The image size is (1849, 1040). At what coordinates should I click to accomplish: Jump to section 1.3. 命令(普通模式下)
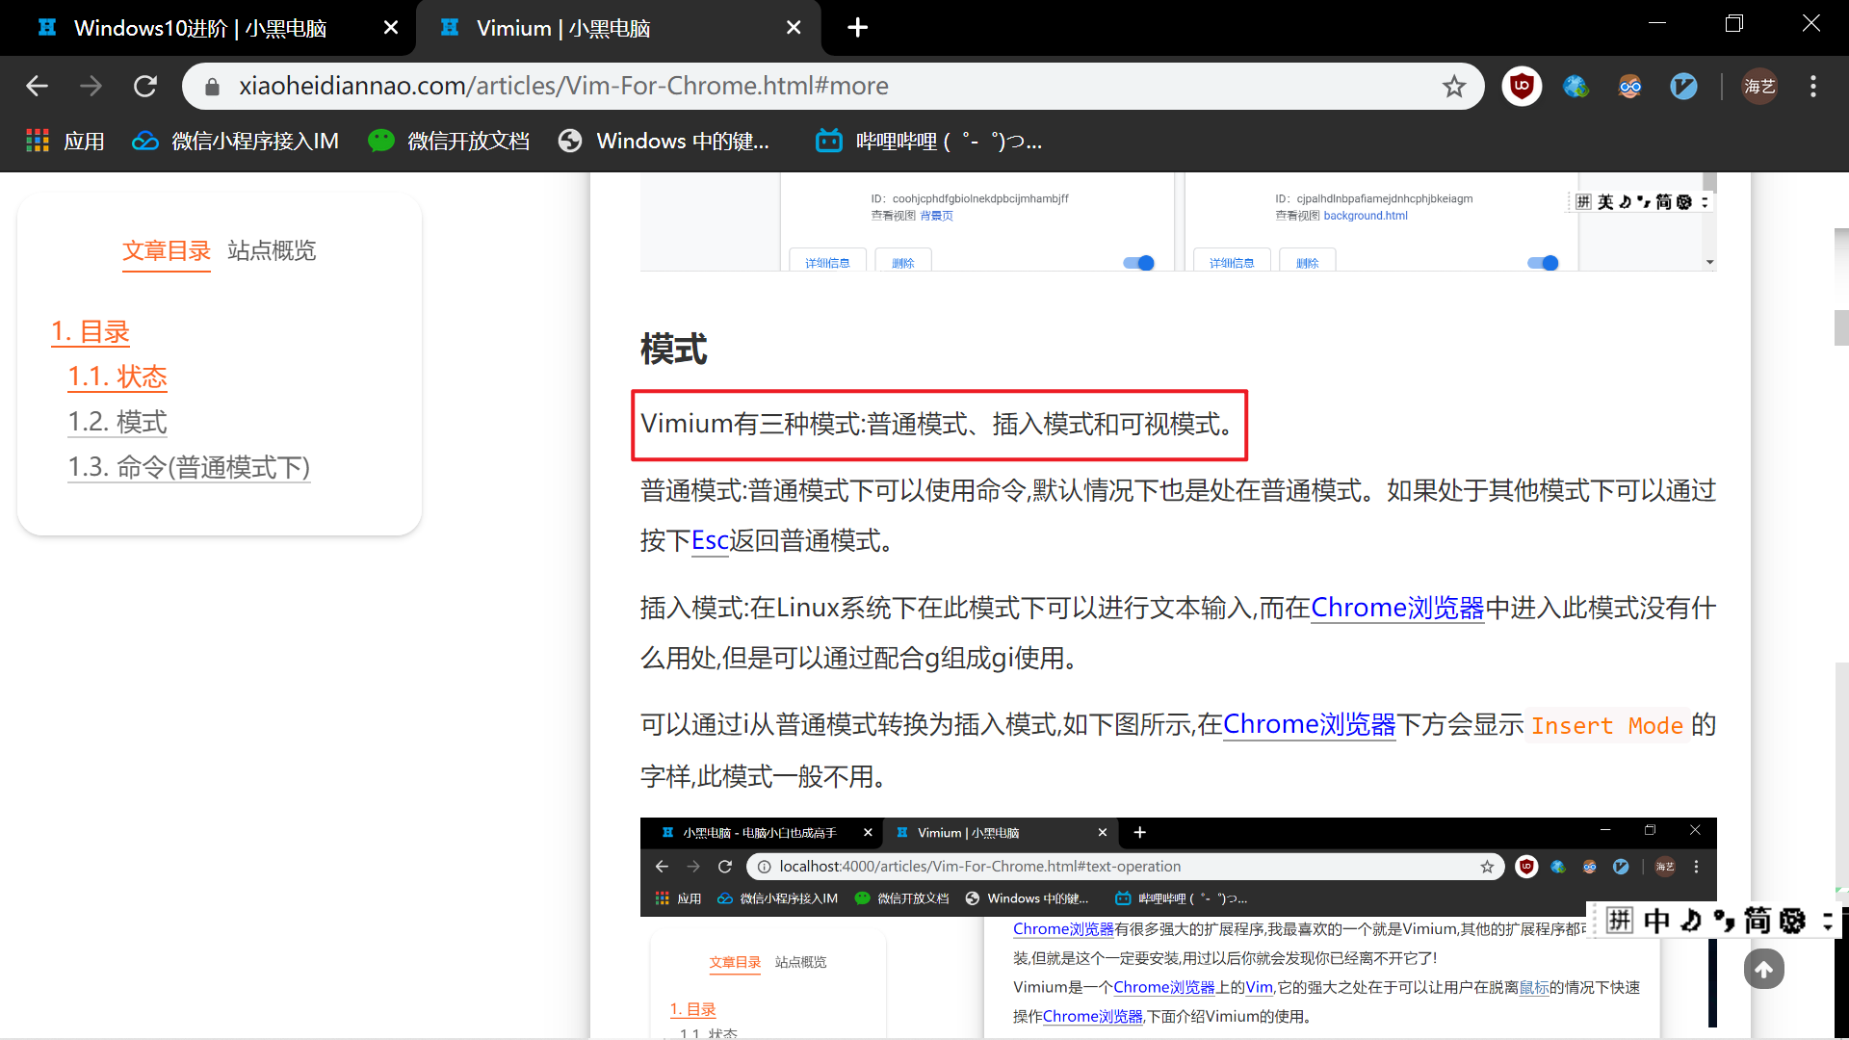click(189, 468)
